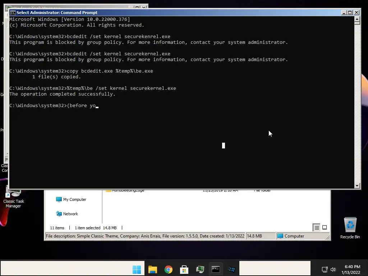Show the clock reading 6:40 PM

(352, 267)
